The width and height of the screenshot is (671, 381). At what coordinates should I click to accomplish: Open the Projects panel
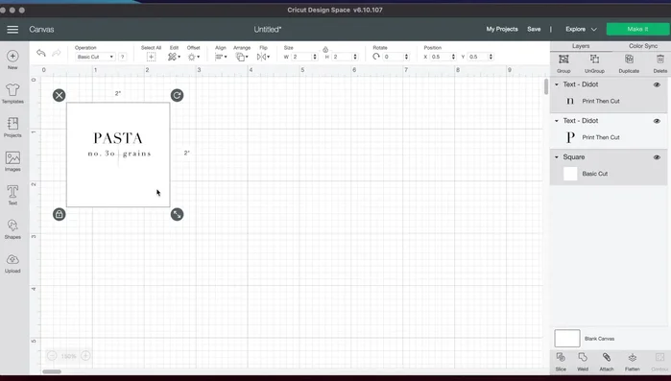(x=12, y=128)
